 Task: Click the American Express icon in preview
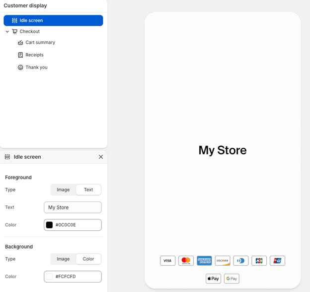click(204, 261)
